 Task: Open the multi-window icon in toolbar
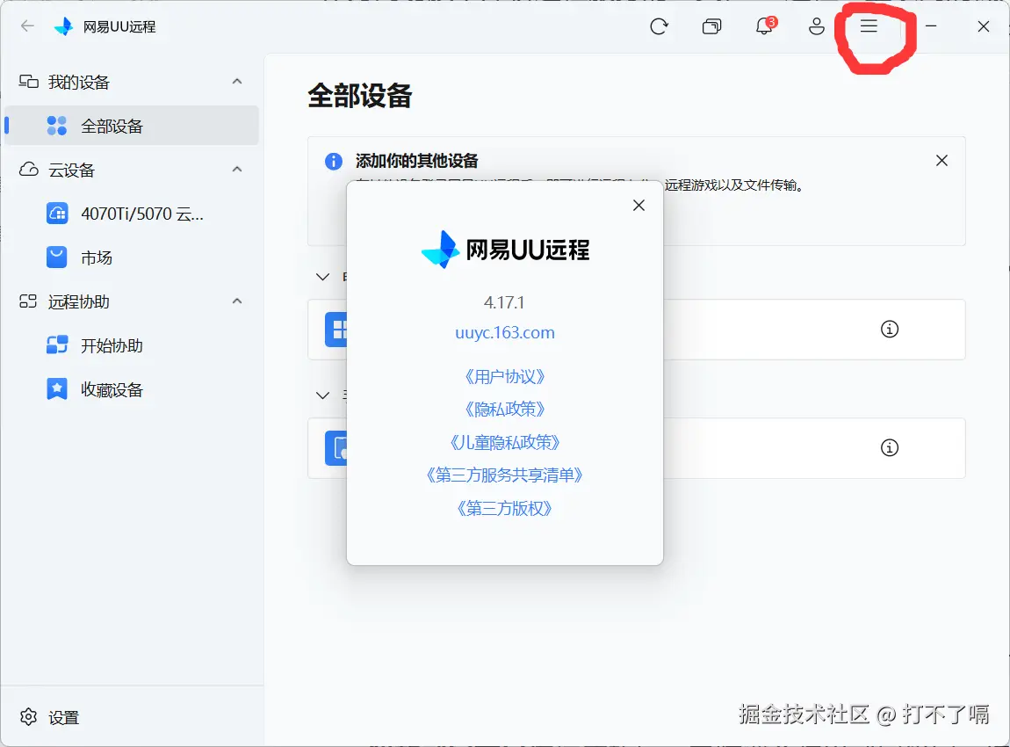pos(711,26)
